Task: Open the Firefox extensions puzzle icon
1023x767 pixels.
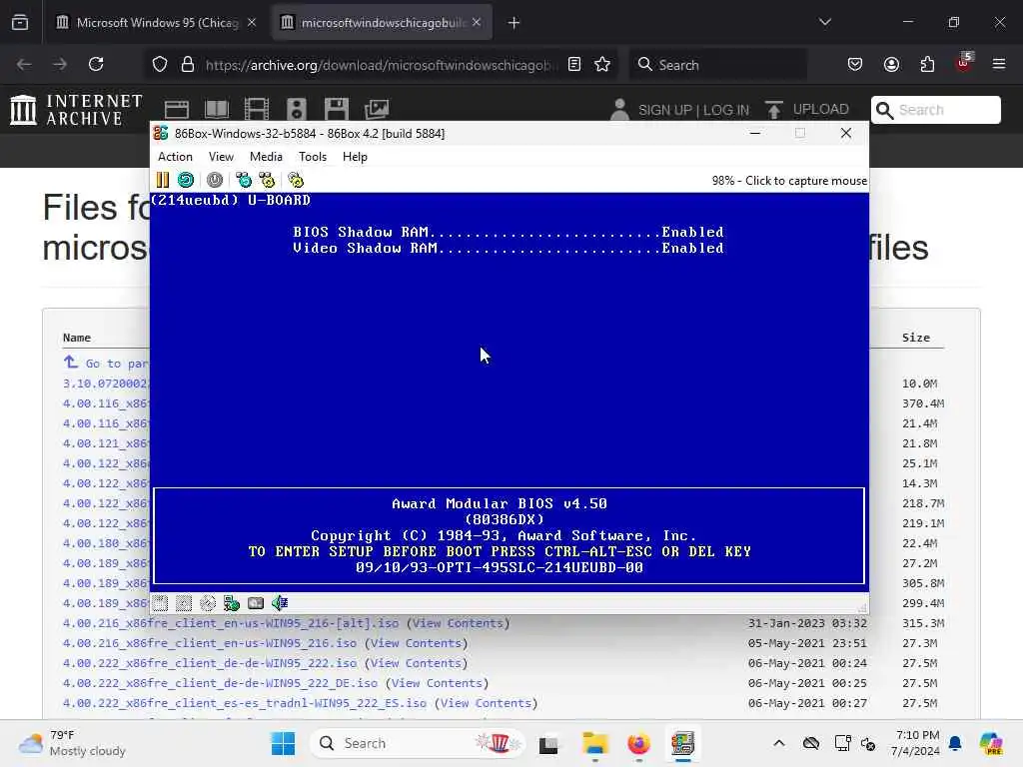Action: (927, 64)
